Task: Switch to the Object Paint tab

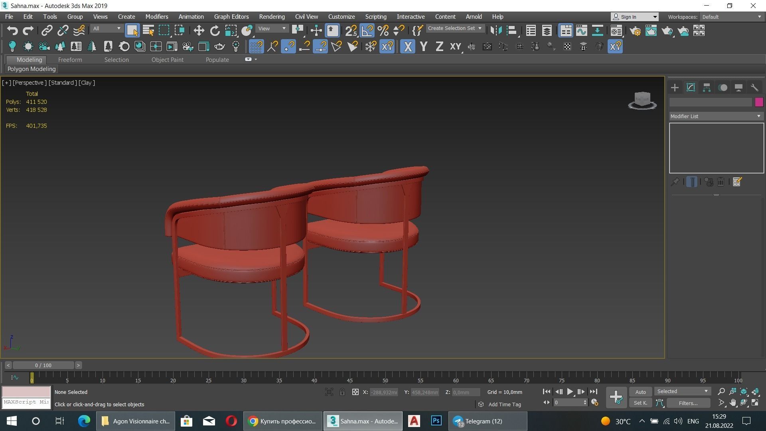Action: point(168,60)
